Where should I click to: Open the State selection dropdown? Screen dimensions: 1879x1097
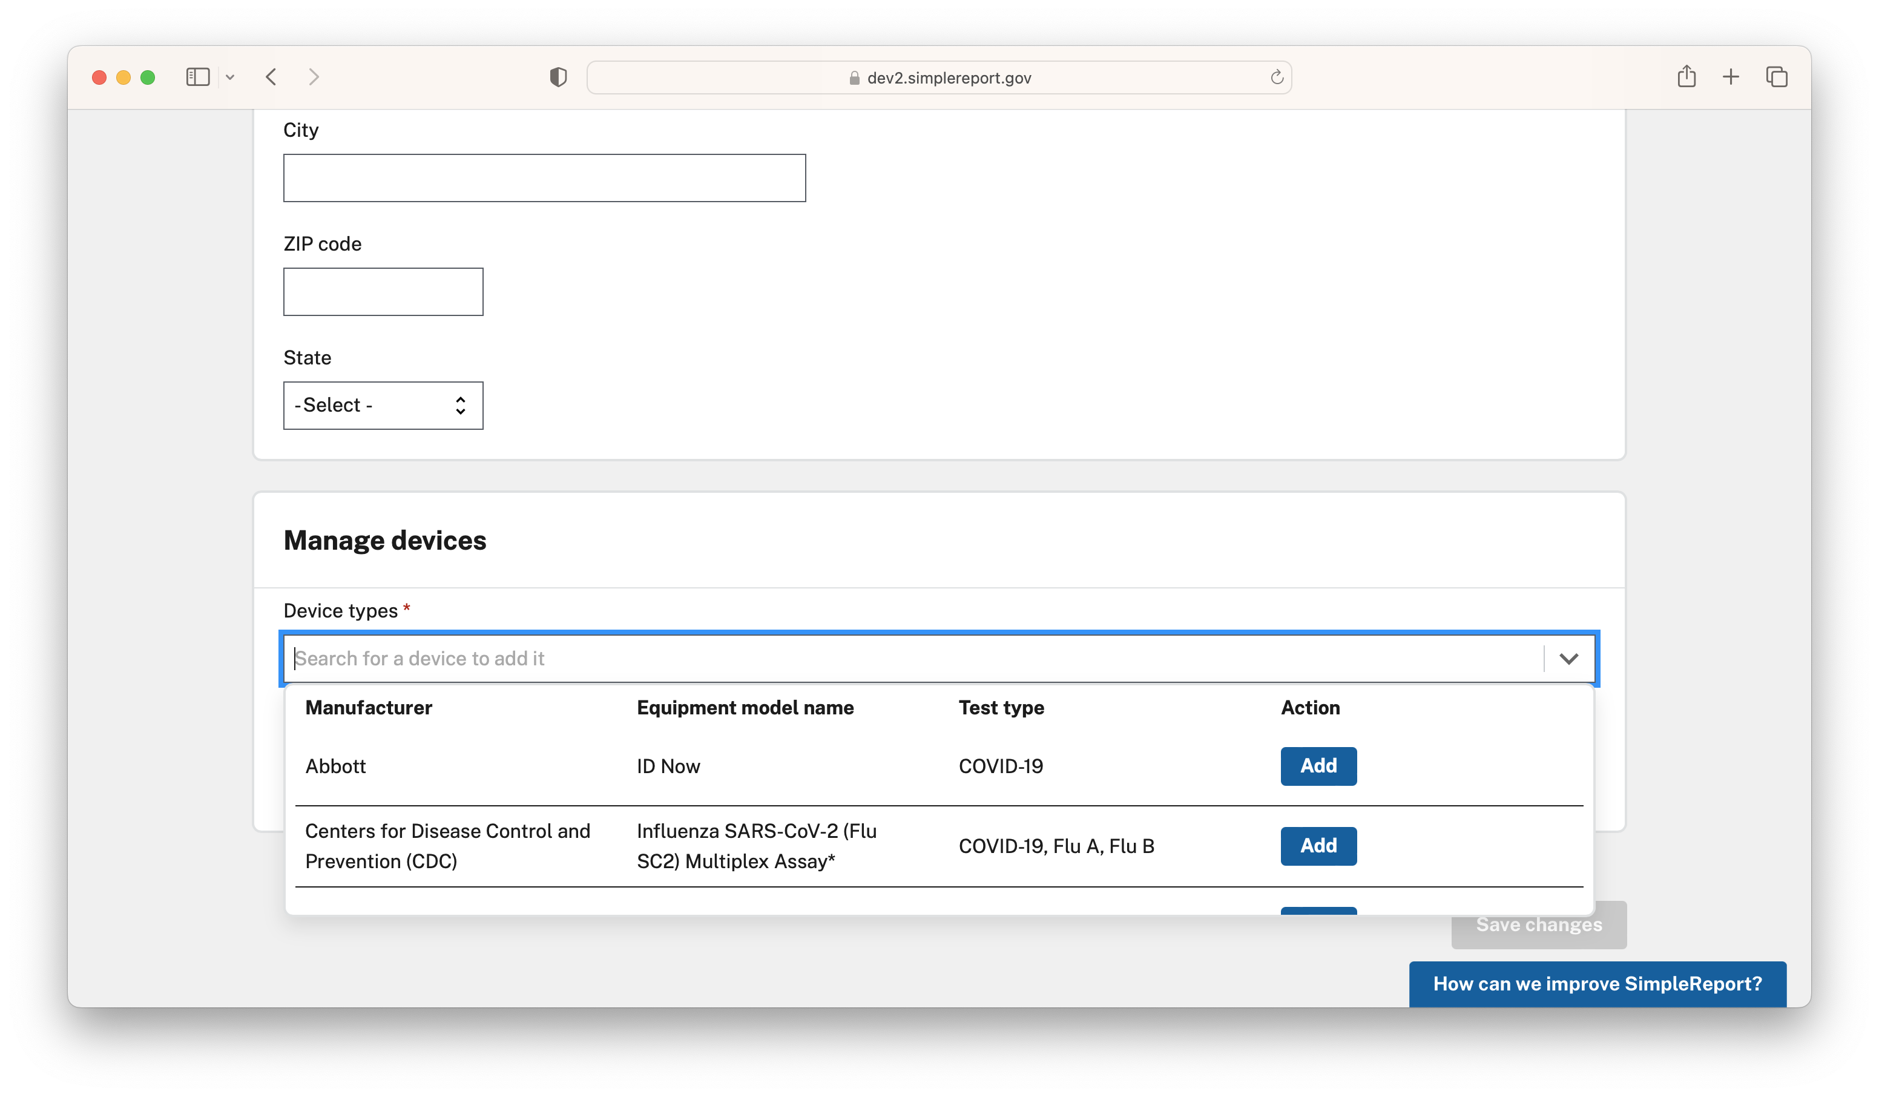(x=383, y=405)
